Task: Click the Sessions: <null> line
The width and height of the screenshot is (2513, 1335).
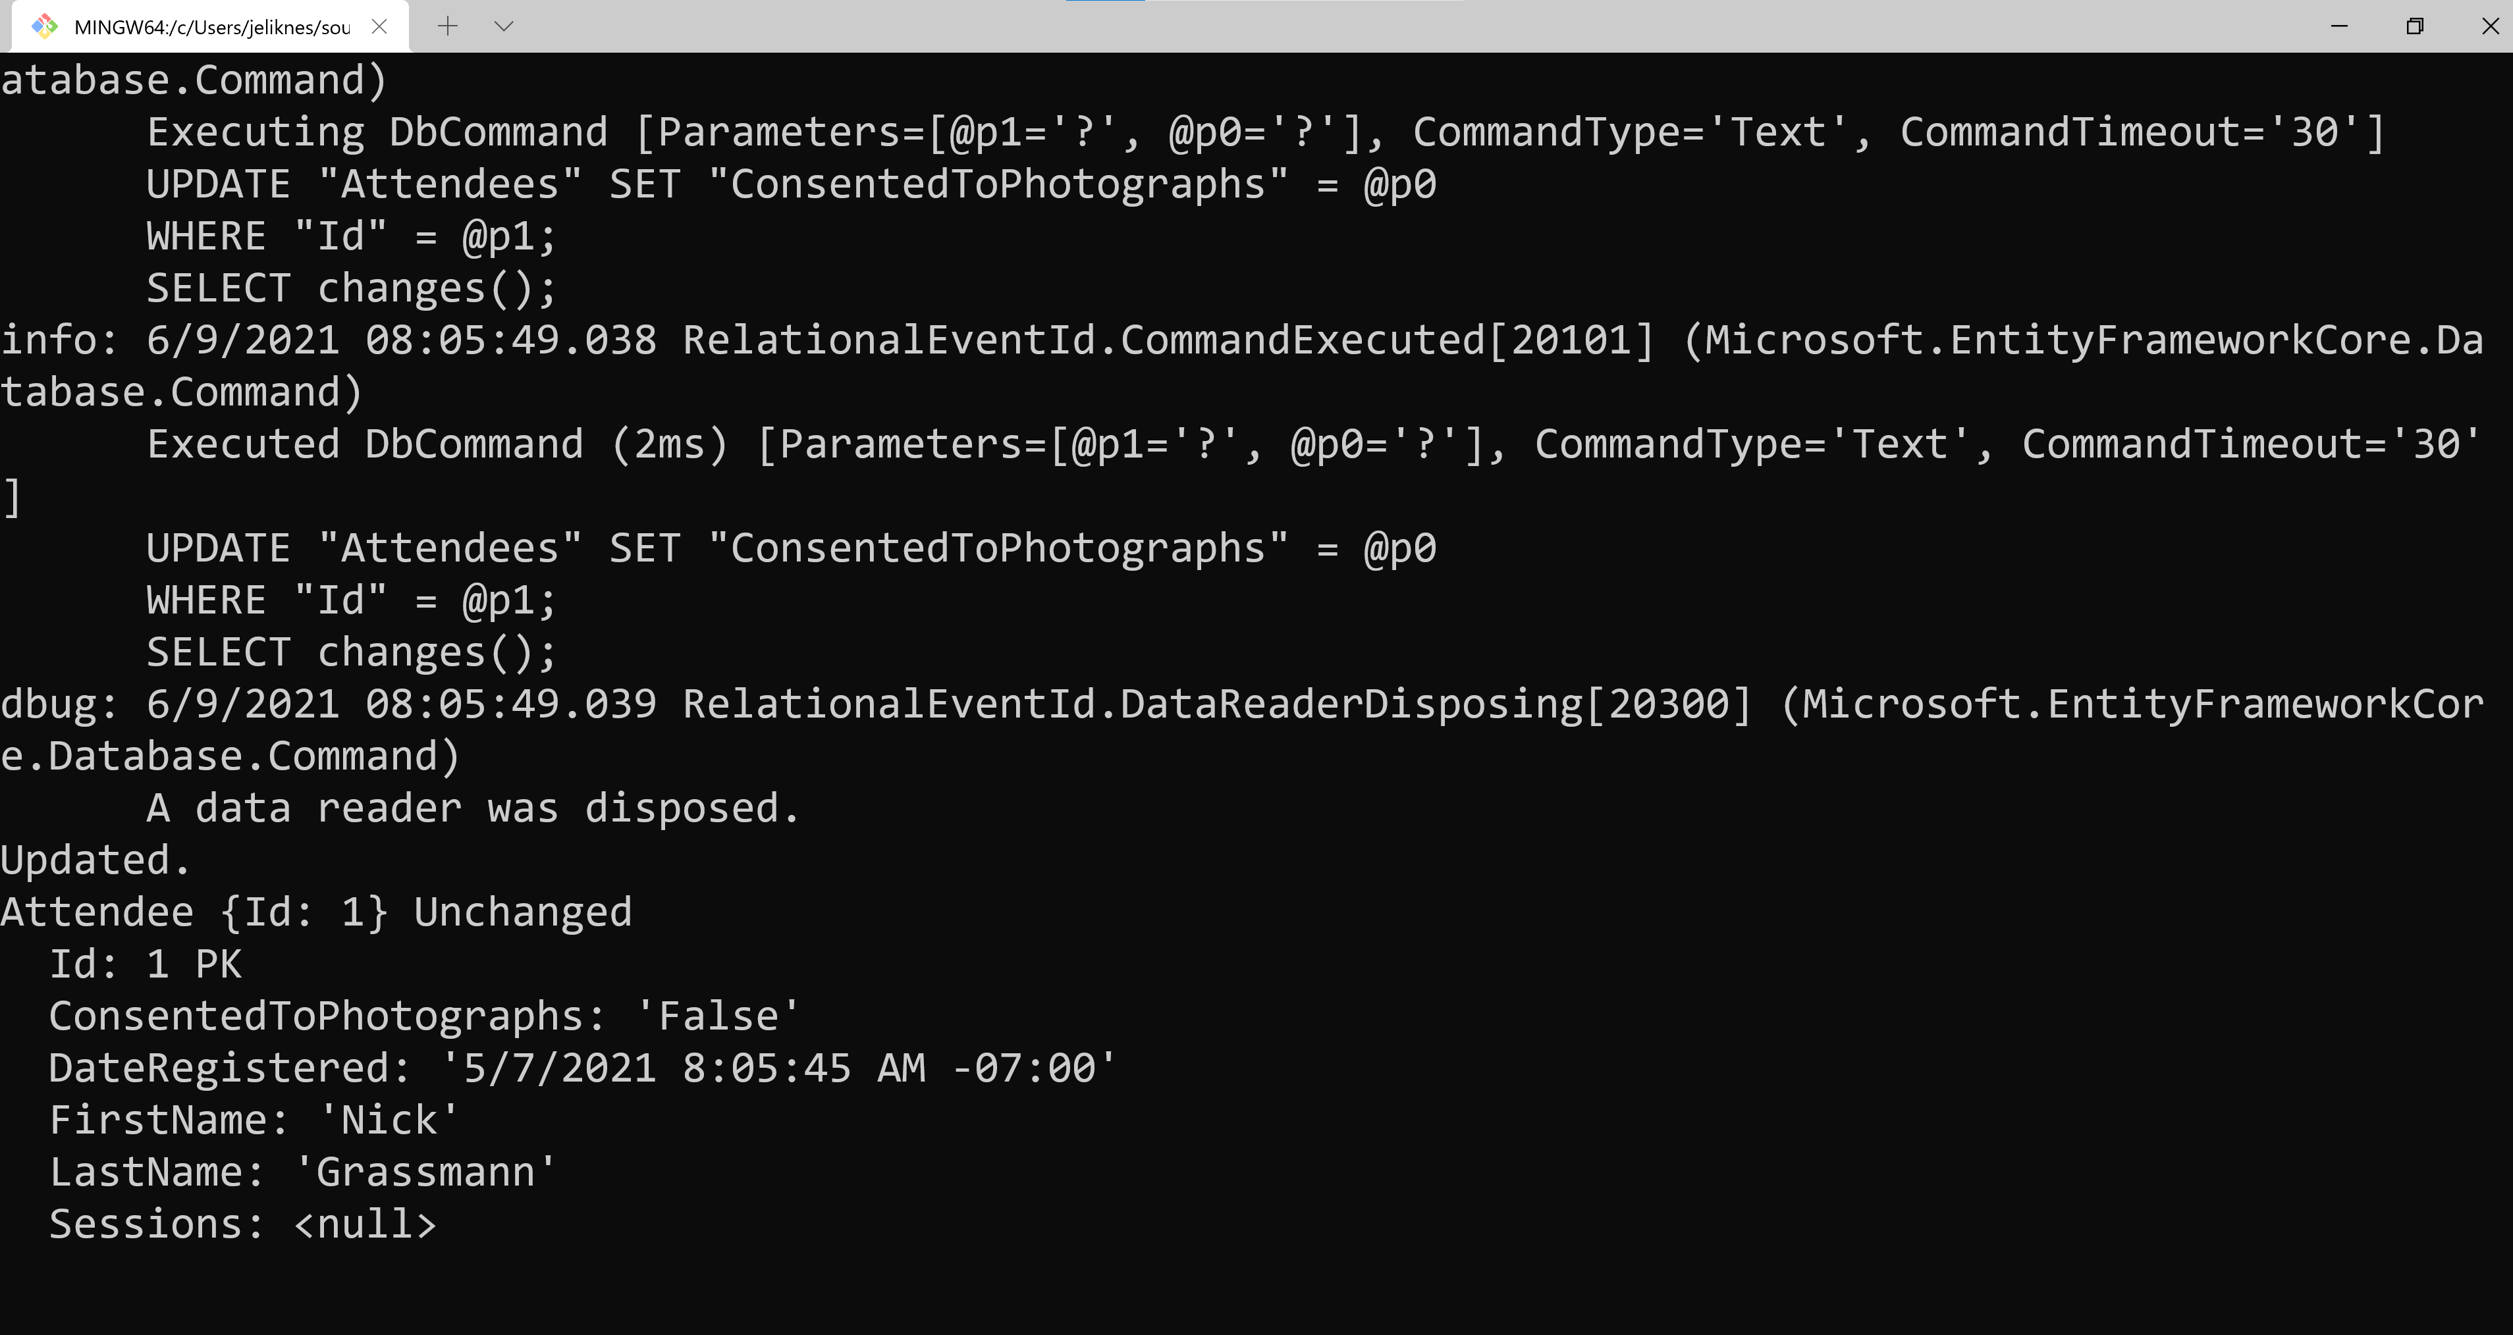Action: point(243,1224)
